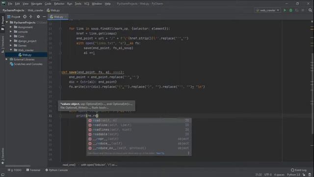The width and height of the screenshot is (314, 177).
Task: Click Python 3.8 interpreter in status bar
Action: click(293, 175)
